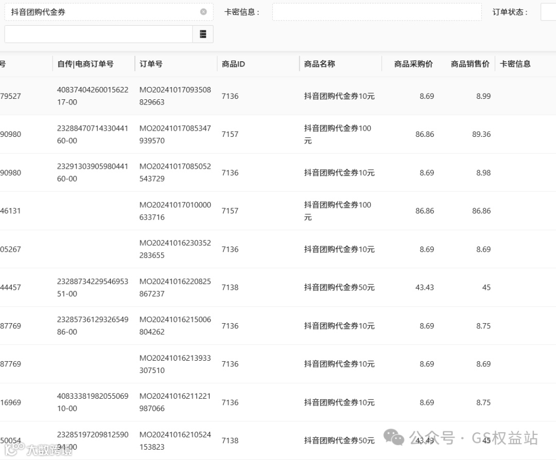Image resolution: width=556 pixels, height=460 pixels.
Task: Select order MO20241016215006804262
Action: tap(175, 326)
